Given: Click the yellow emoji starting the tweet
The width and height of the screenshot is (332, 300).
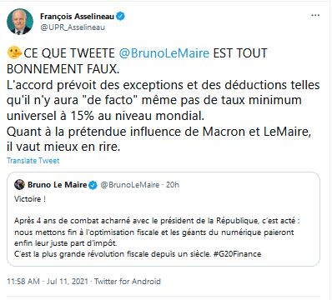Looking at the screenshot, I should [14, 52].
